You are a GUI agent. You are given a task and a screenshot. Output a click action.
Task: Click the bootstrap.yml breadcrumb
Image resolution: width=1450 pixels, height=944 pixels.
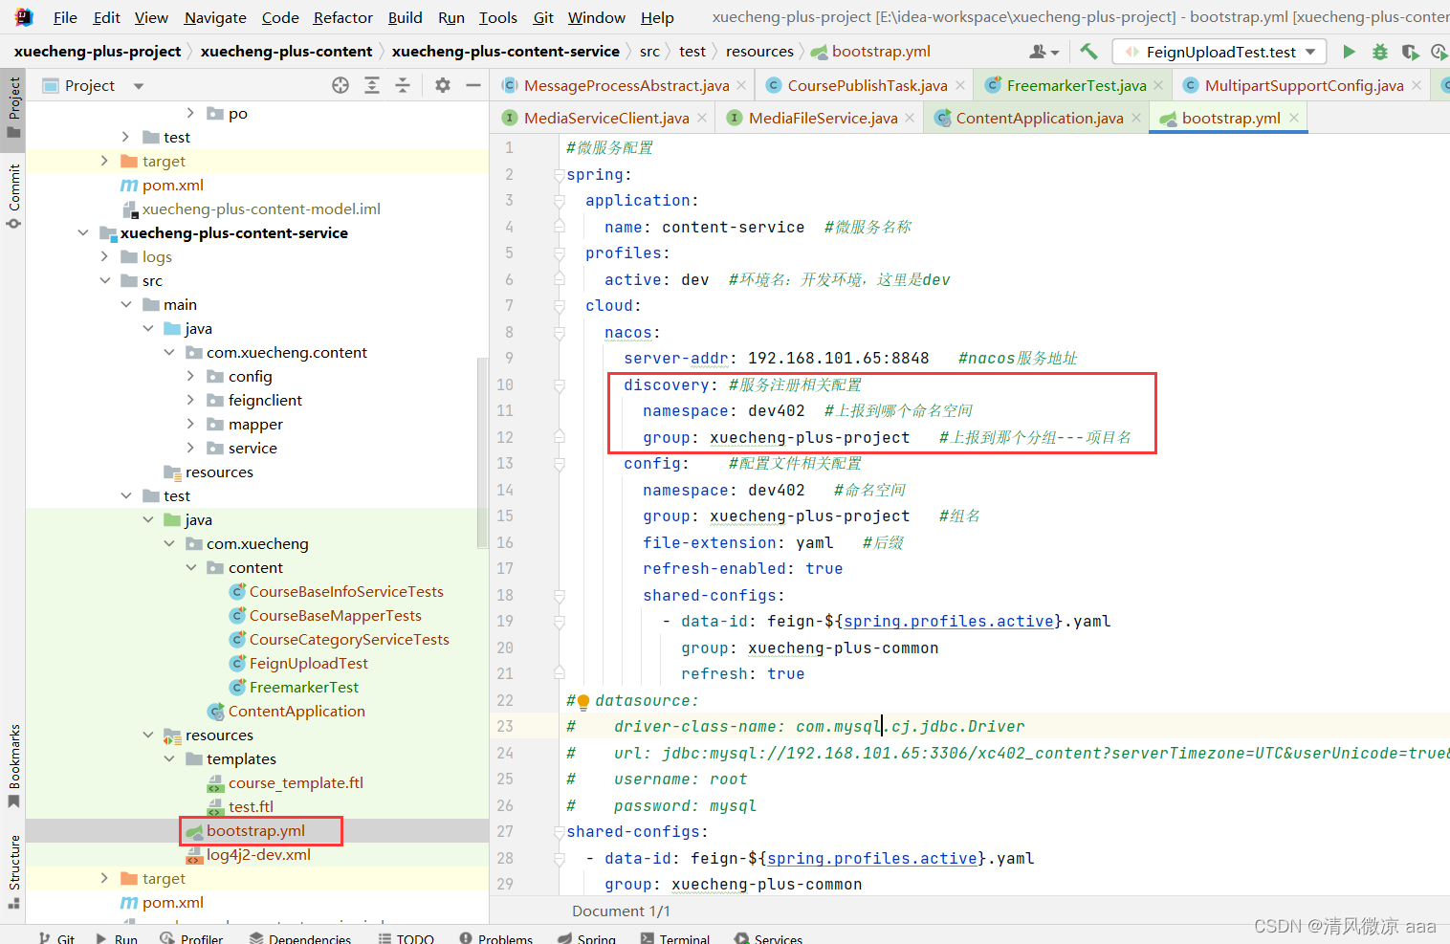[870, 51]
